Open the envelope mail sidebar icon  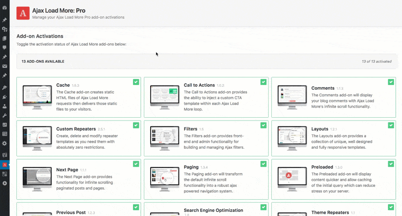click(x=5, y=66)
